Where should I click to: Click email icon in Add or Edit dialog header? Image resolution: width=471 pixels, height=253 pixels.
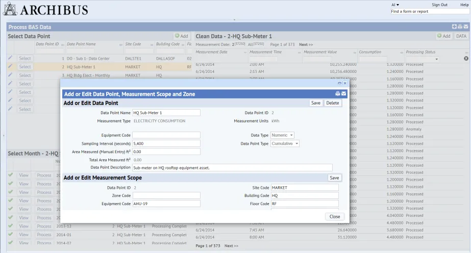(x=343, y=94)
